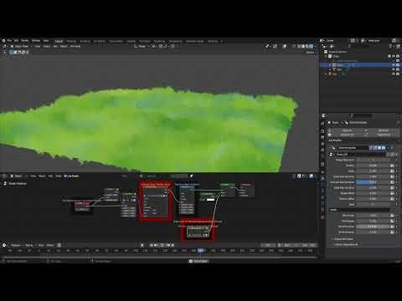Open the Object Mode dropdown
Image resolution: width=402 pixels, height=301 pixels.
[22, 46]
